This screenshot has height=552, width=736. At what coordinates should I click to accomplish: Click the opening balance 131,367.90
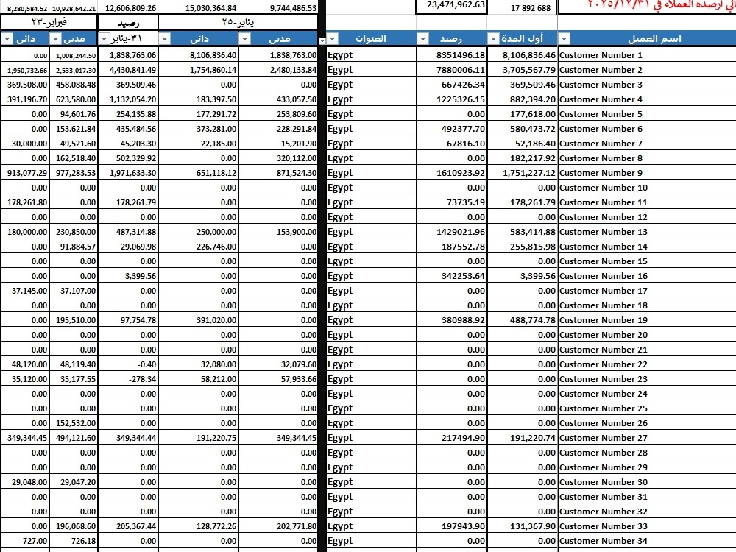523,526
